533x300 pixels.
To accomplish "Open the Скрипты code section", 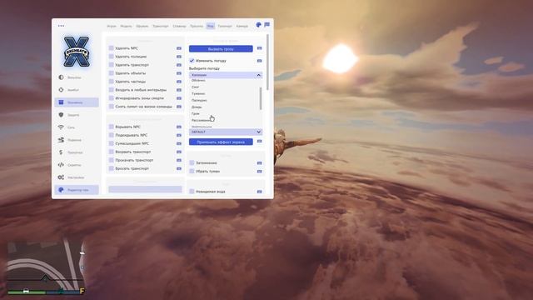I will [77, 165].
